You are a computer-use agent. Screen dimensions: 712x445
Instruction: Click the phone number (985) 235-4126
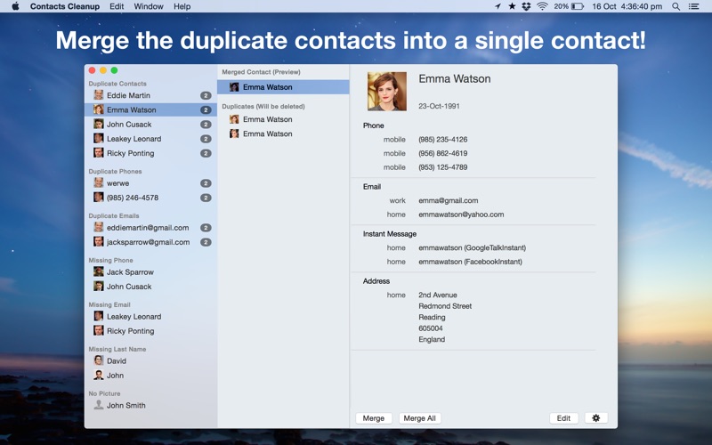coord(442,140)
